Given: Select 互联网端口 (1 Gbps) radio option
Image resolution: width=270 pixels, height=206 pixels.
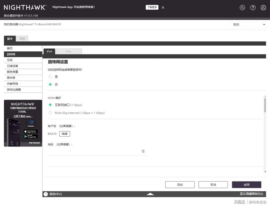Looking at the screenshot, I should tap(50, 105).
